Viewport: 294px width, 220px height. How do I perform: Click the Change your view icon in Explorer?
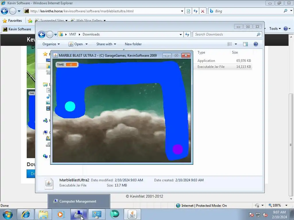[x=229, y=44]
